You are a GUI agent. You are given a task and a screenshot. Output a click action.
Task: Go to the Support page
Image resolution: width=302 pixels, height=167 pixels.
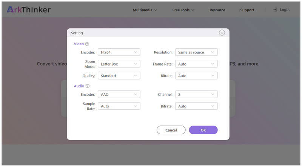(247, 10)
